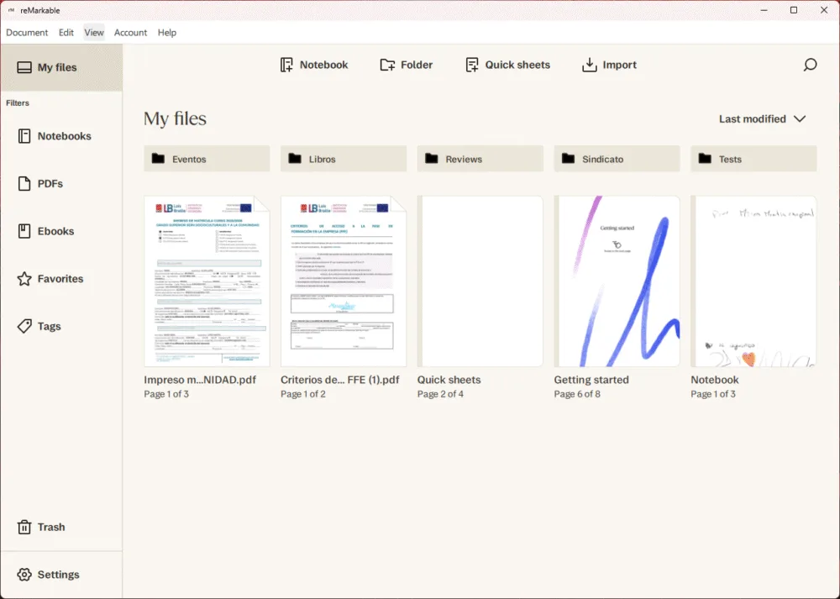Open the Account menu
This screenshot has height=599, width=840.
(x=130, y=33)
